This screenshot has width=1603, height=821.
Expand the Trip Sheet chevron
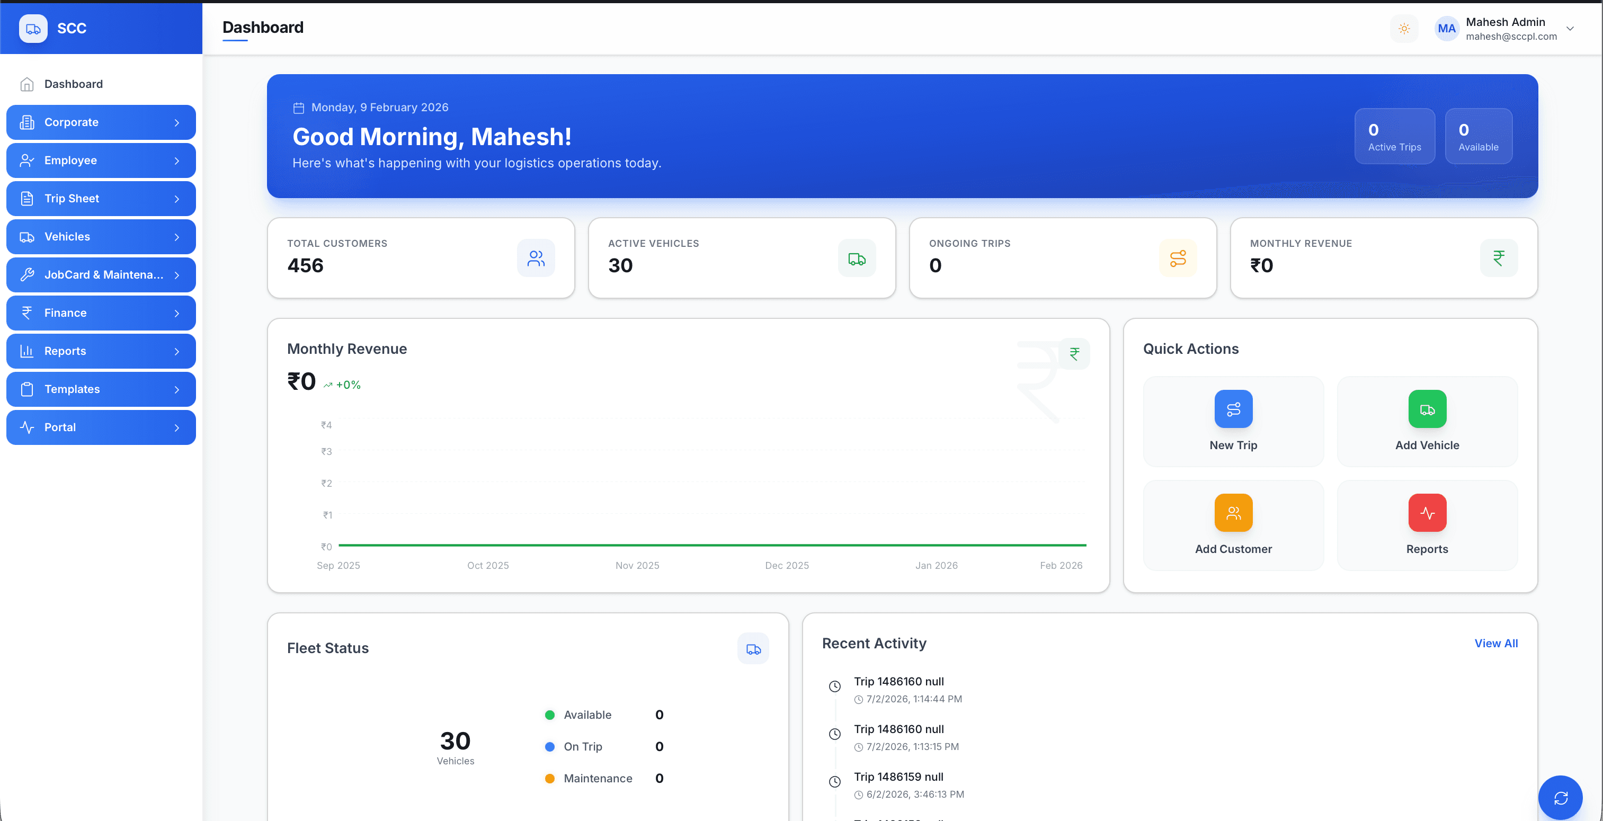[177, 199]
